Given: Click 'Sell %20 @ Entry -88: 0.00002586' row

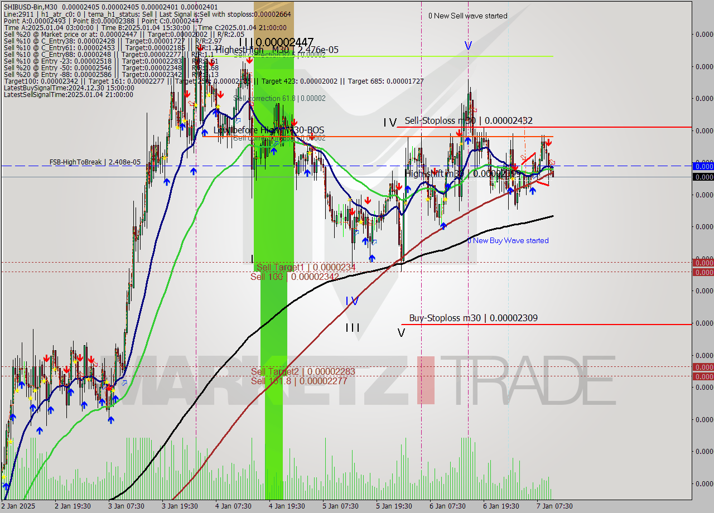Looking at the screenshot, I should pyautogui.click(x=111, y=74).
